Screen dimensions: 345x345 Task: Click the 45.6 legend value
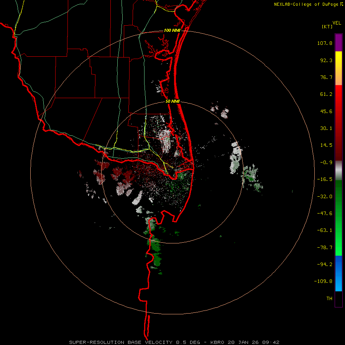point(326,111)
